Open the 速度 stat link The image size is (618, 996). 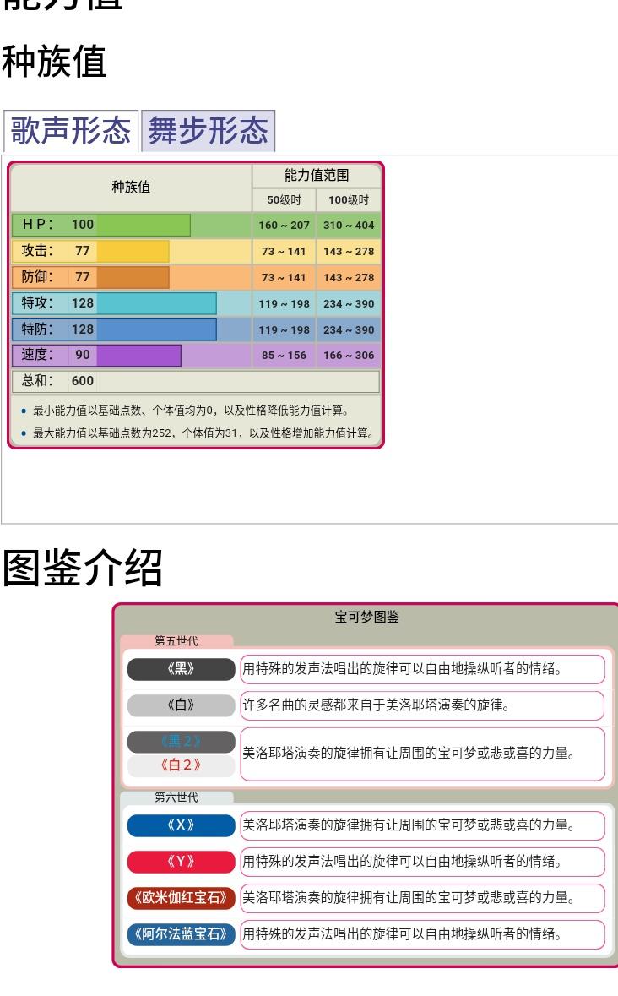(x=37, y=356)
